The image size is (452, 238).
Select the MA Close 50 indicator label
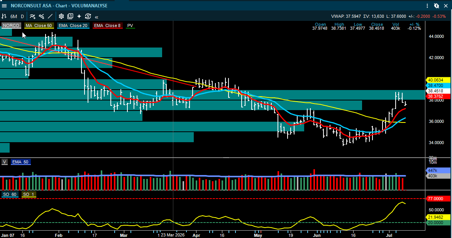(x=39, y=25)
